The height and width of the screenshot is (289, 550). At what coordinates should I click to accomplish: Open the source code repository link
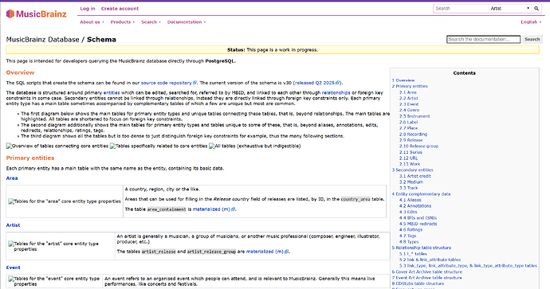pos(169,83)
